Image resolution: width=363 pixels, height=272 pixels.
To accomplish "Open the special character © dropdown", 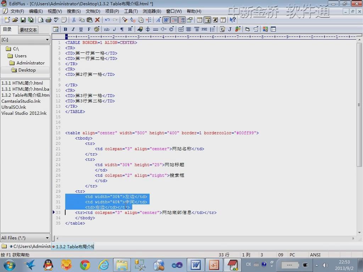I will [171, 29].
